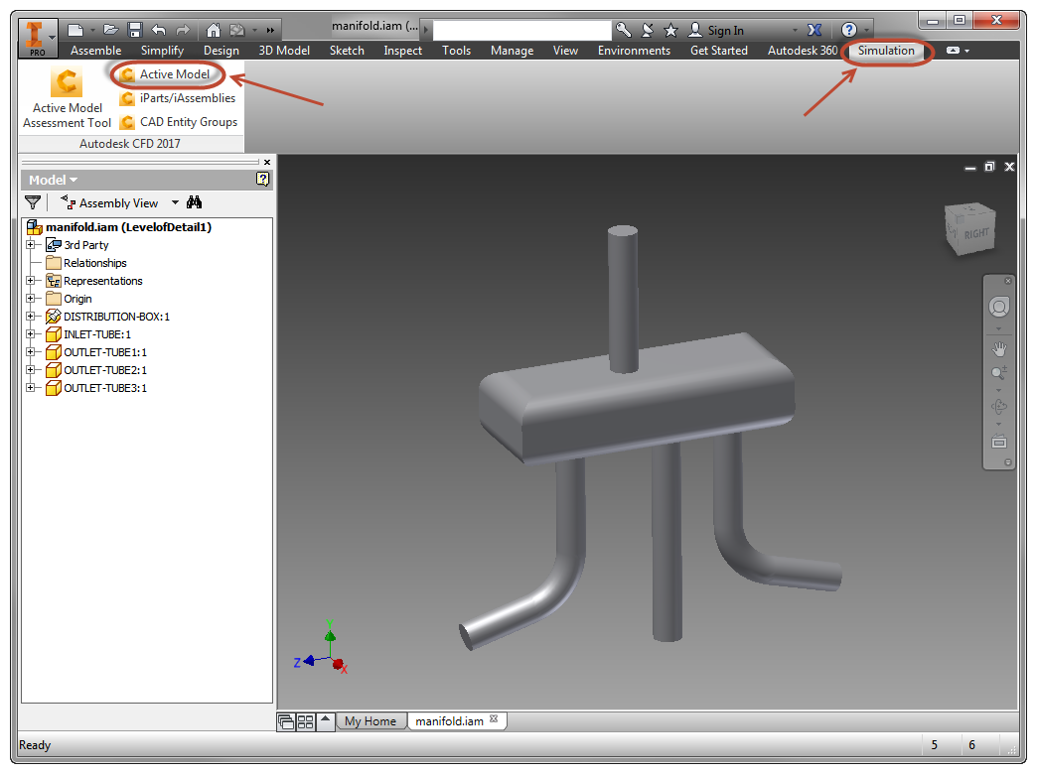Click the Open folder icon
This screenshot has width=1037, height=774.
pos(110,30)
